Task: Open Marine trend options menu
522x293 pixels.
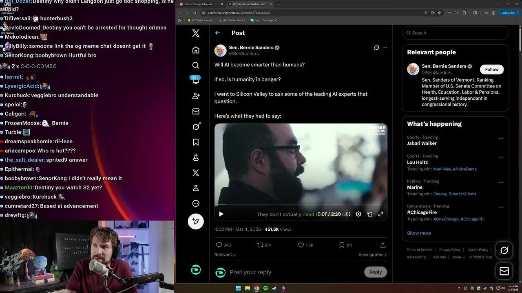Action: point(501,182)
